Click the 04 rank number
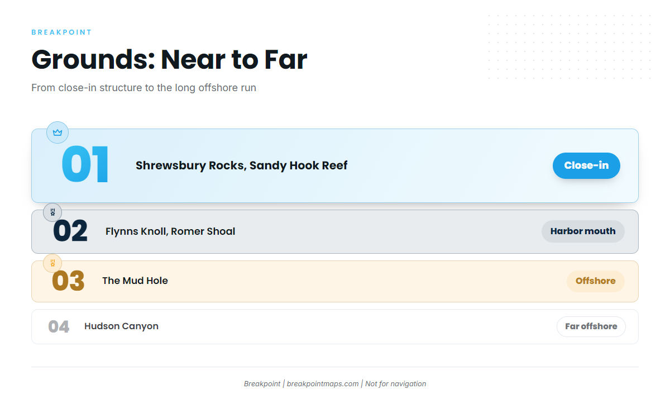The height and width of the screenshot is (403, 670). click(x=59, y=326)
